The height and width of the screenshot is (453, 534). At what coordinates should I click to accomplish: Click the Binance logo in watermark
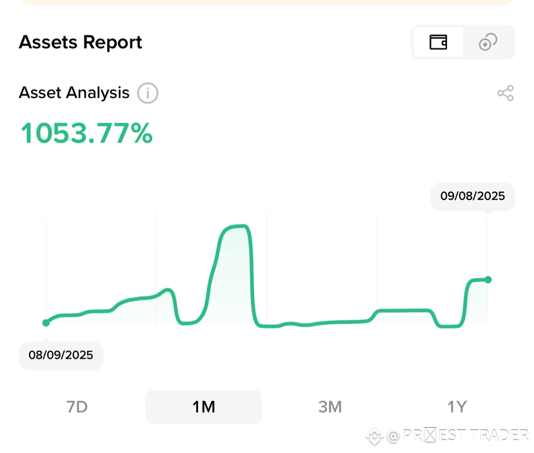pyautogui.click(x=375, y=436)
